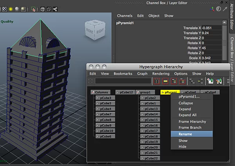Click greyed traversal icon left of Hypergraph field

pos(90,81)
